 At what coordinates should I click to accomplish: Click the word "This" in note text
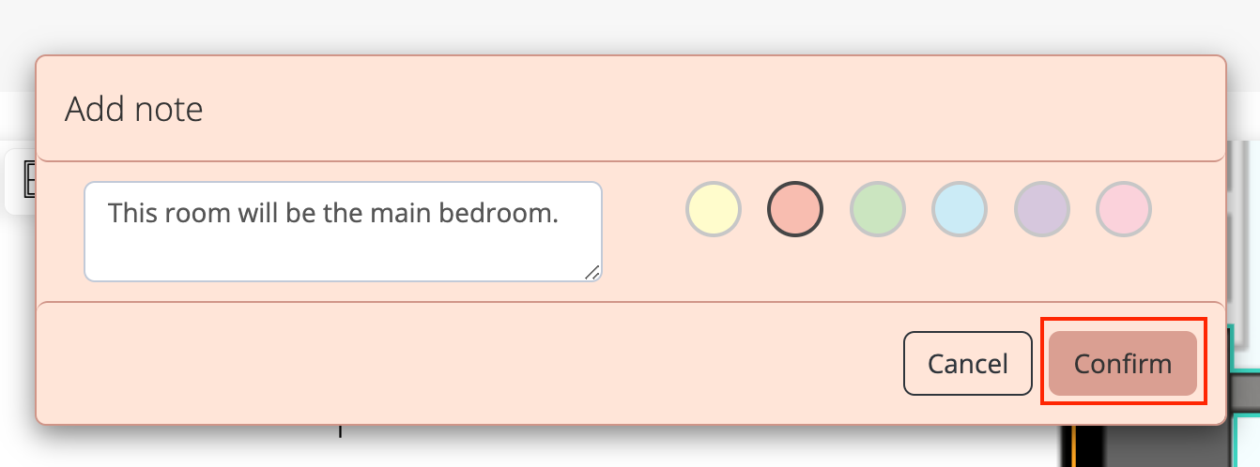pyautogui.click(x=132, y=213)
